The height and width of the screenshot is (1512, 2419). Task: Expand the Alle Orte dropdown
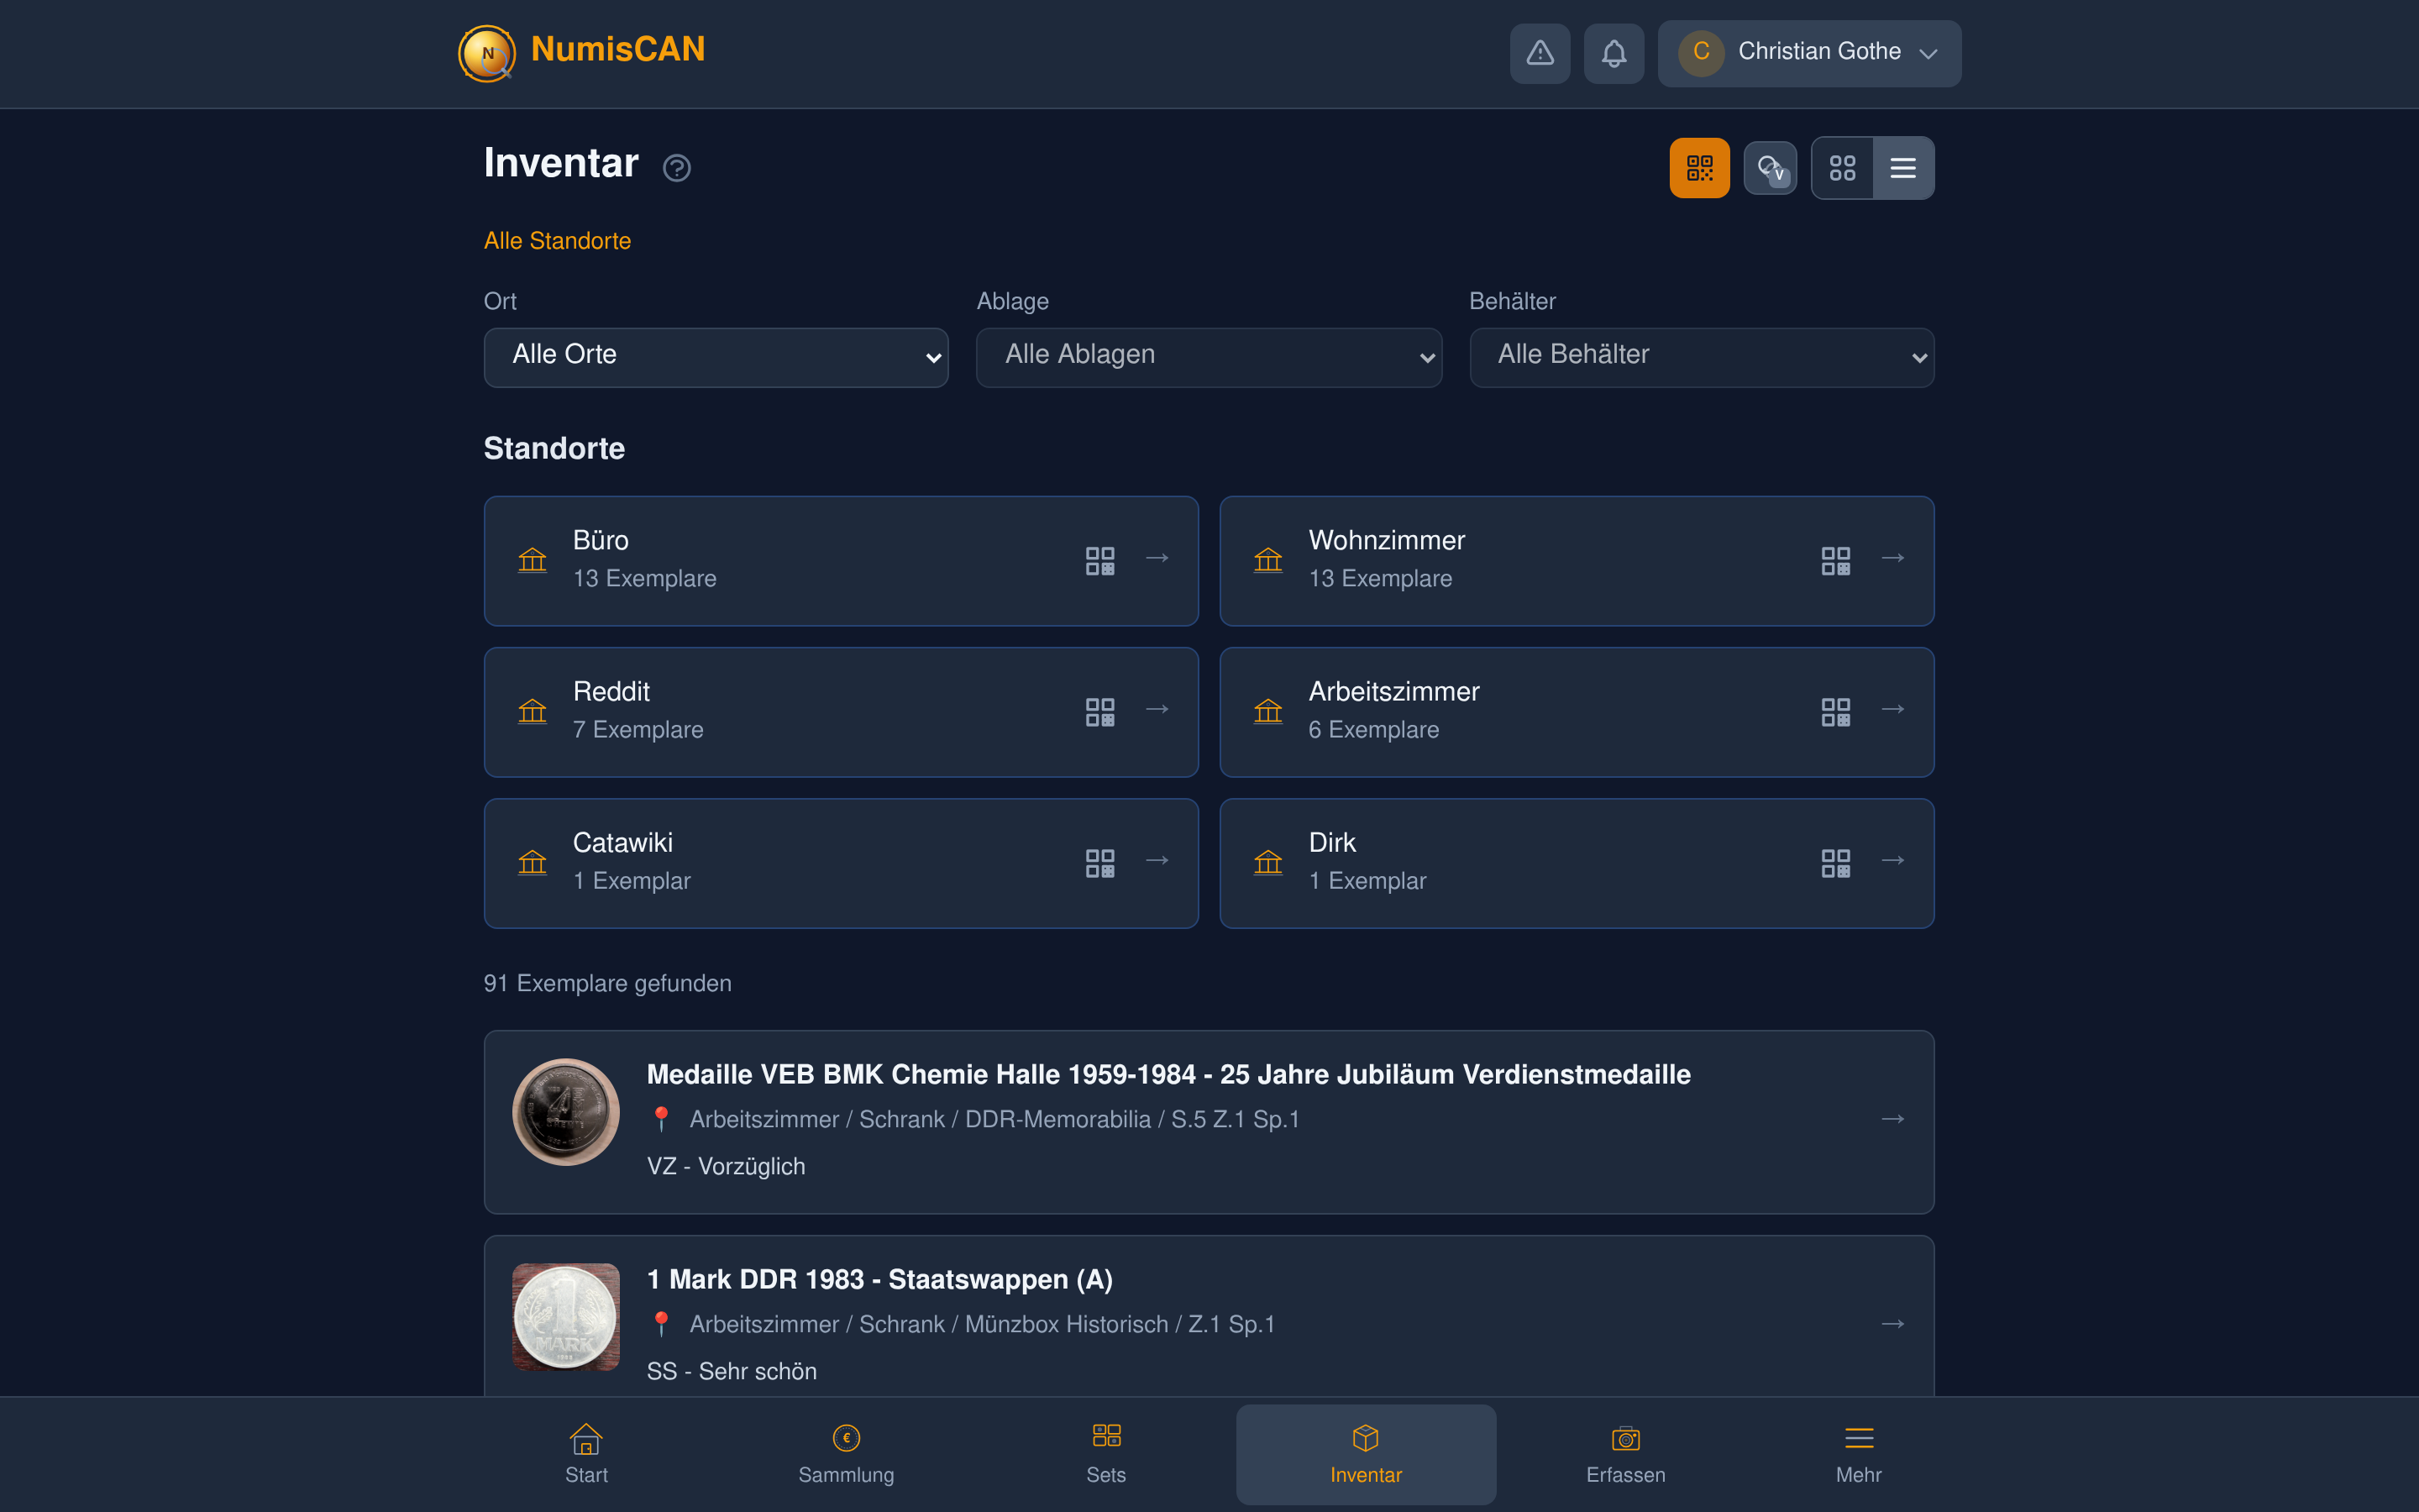(716, 357)
